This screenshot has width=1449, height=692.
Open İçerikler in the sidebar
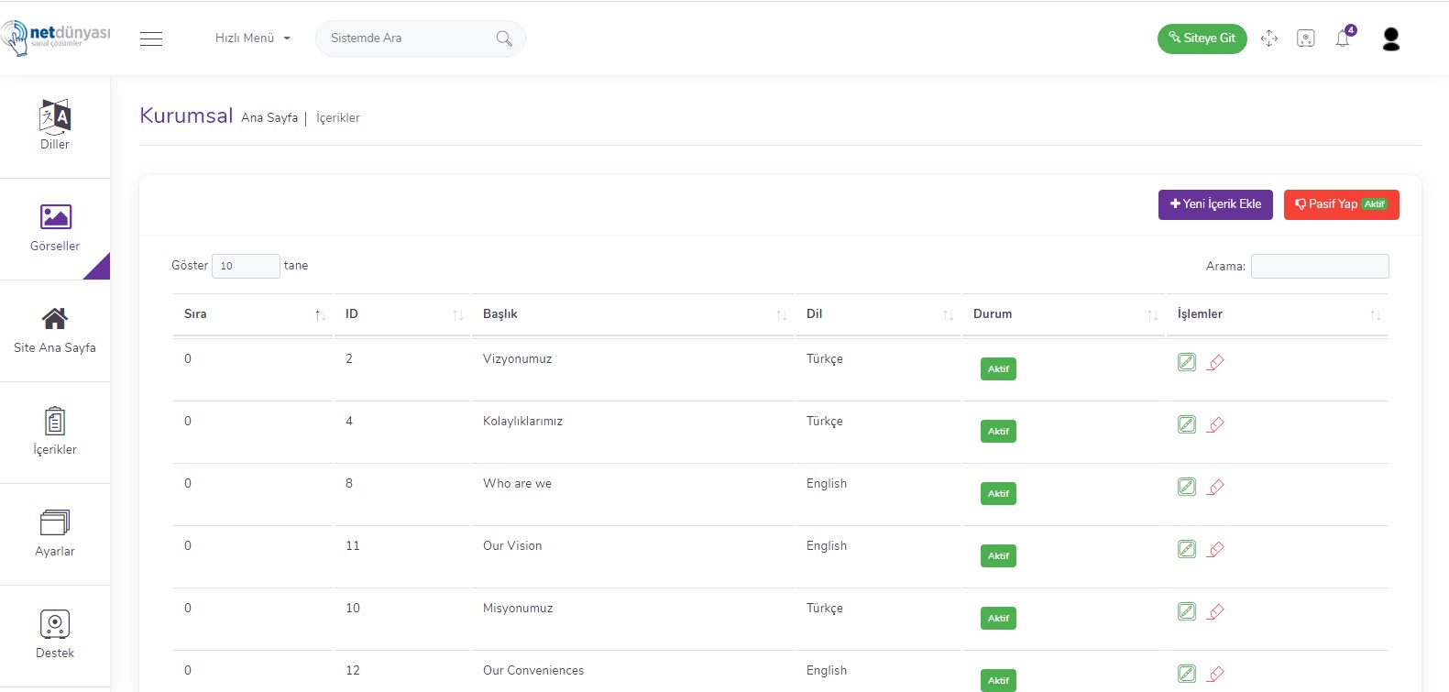point(55,432)
